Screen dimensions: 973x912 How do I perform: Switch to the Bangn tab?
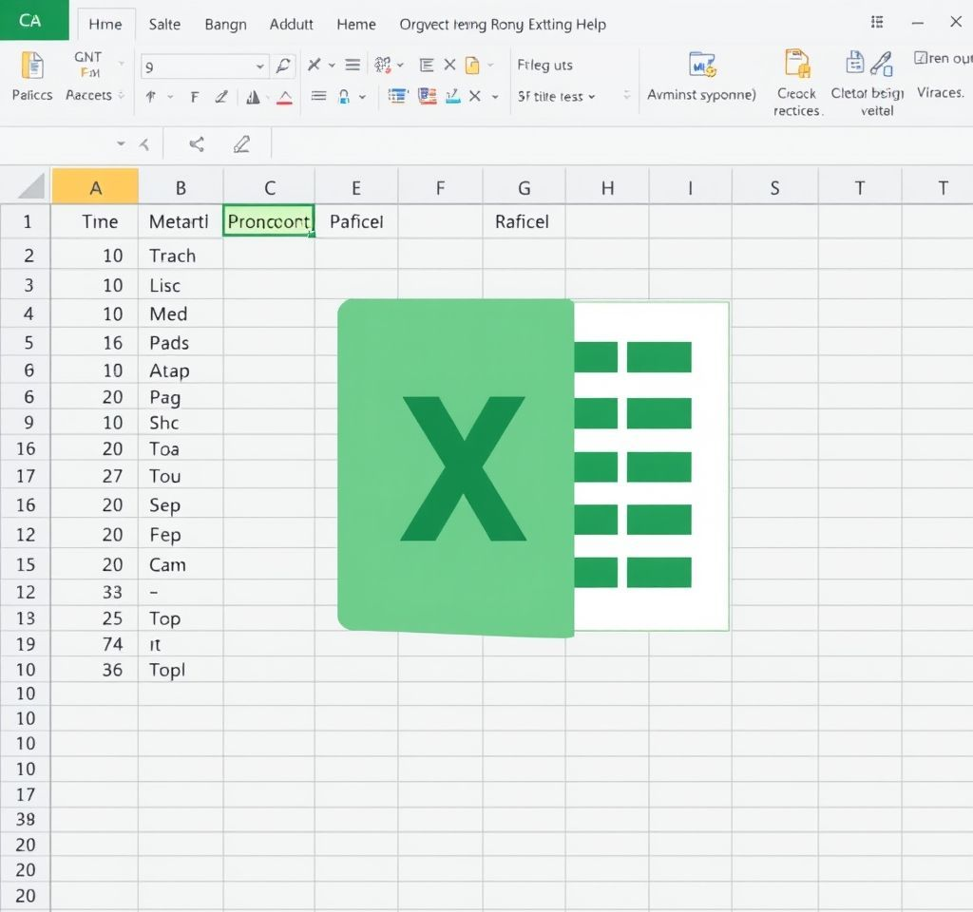[x=226, y=25]
